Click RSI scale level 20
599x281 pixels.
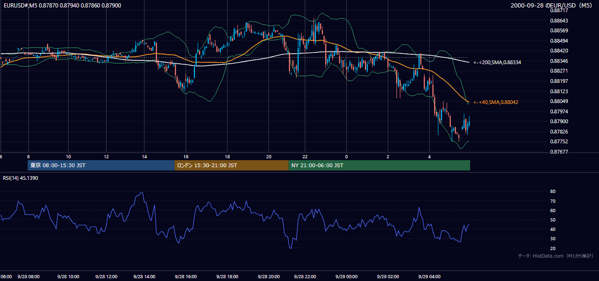[553, 249]
